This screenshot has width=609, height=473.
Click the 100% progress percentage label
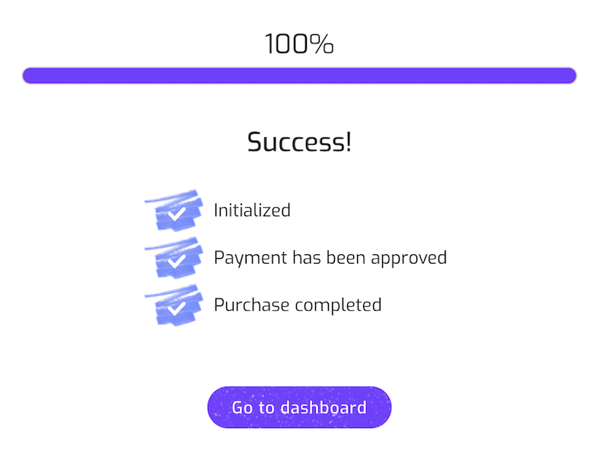coord(299,44)
